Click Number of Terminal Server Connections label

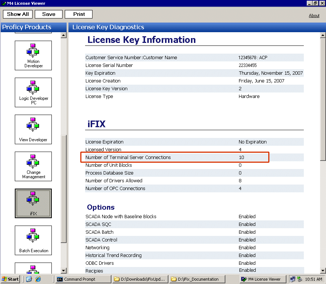(x=128, y=158)
